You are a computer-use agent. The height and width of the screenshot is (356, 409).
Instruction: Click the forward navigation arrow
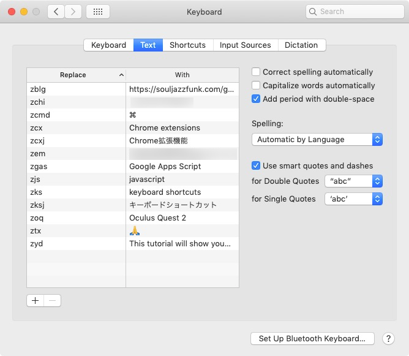click(73, 12)
